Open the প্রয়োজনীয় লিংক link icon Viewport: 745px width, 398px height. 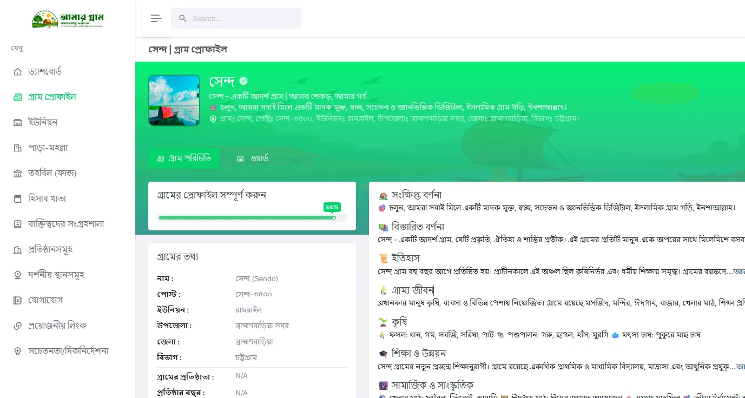tap(17, 326)
